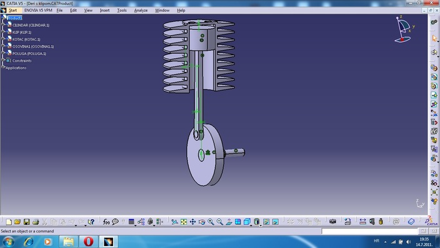Select the Pan arrows tool
This screenshot has height=248, width=440.
pos(192,222)
